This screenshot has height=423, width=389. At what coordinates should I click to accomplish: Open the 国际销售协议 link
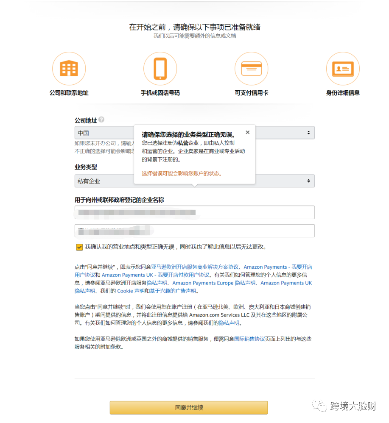(x=249, y=338)
